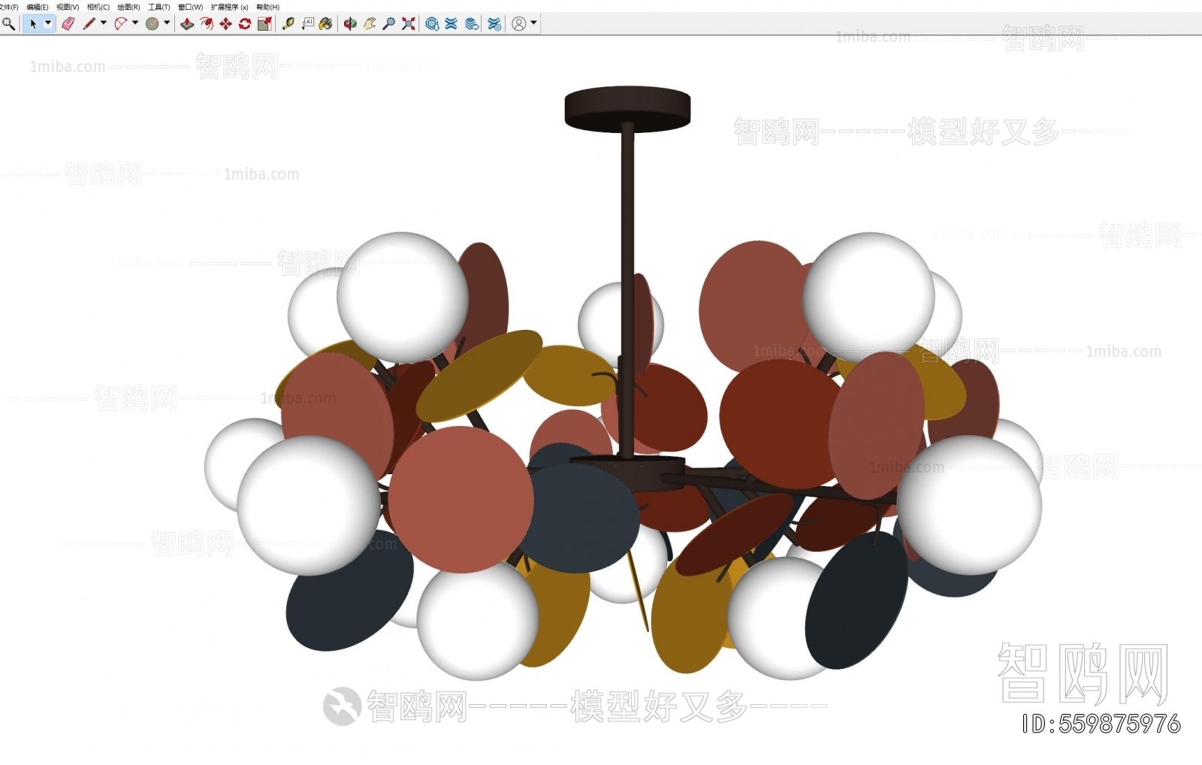Select the Zoom tool
The width and height of the screenshot is (1202, 765).
tap(389, 24)
